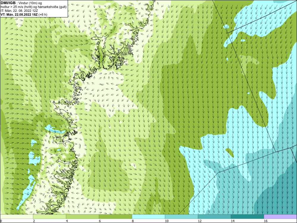
Task: Click the legend label "8"
Action: [133, 221]
